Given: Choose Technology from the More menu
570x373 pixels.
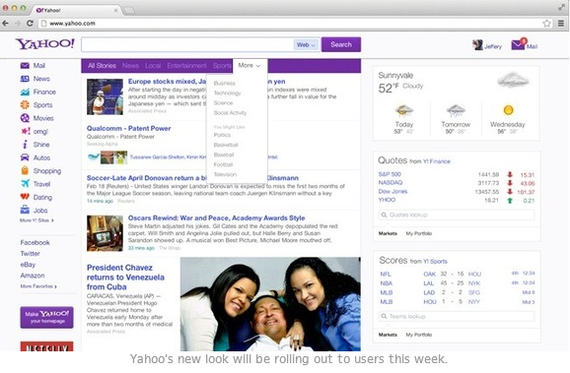Looking at the screenshot, I should click(227, 93).
